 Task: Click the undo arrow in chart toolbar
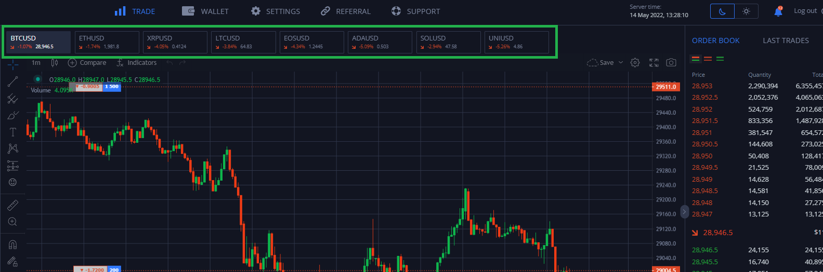[169, 63]
